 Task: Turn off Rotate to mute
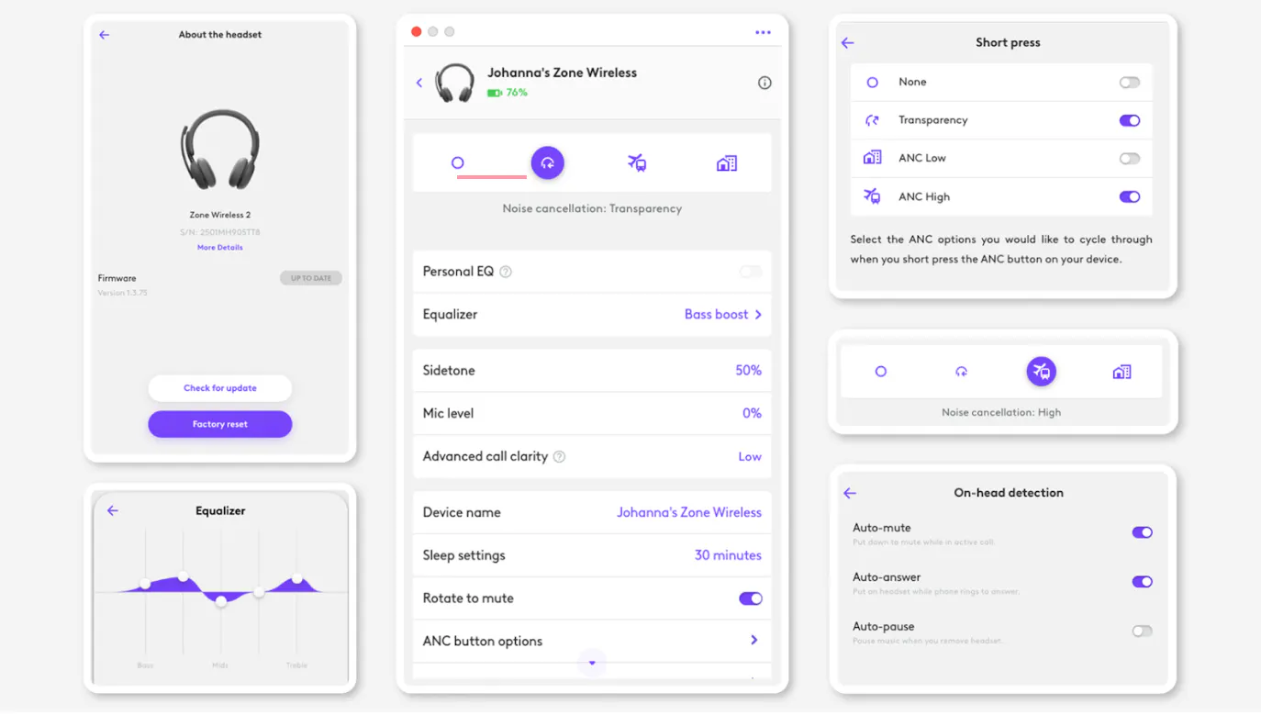pyautogui.click(x=751, y=598)
